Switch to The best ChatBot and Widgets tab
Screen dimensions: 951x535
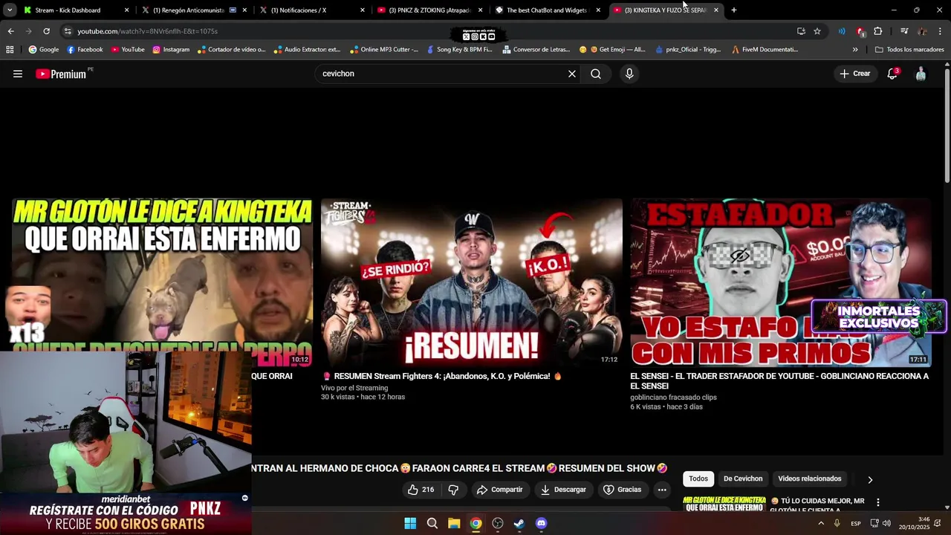[x=548, y=10]
